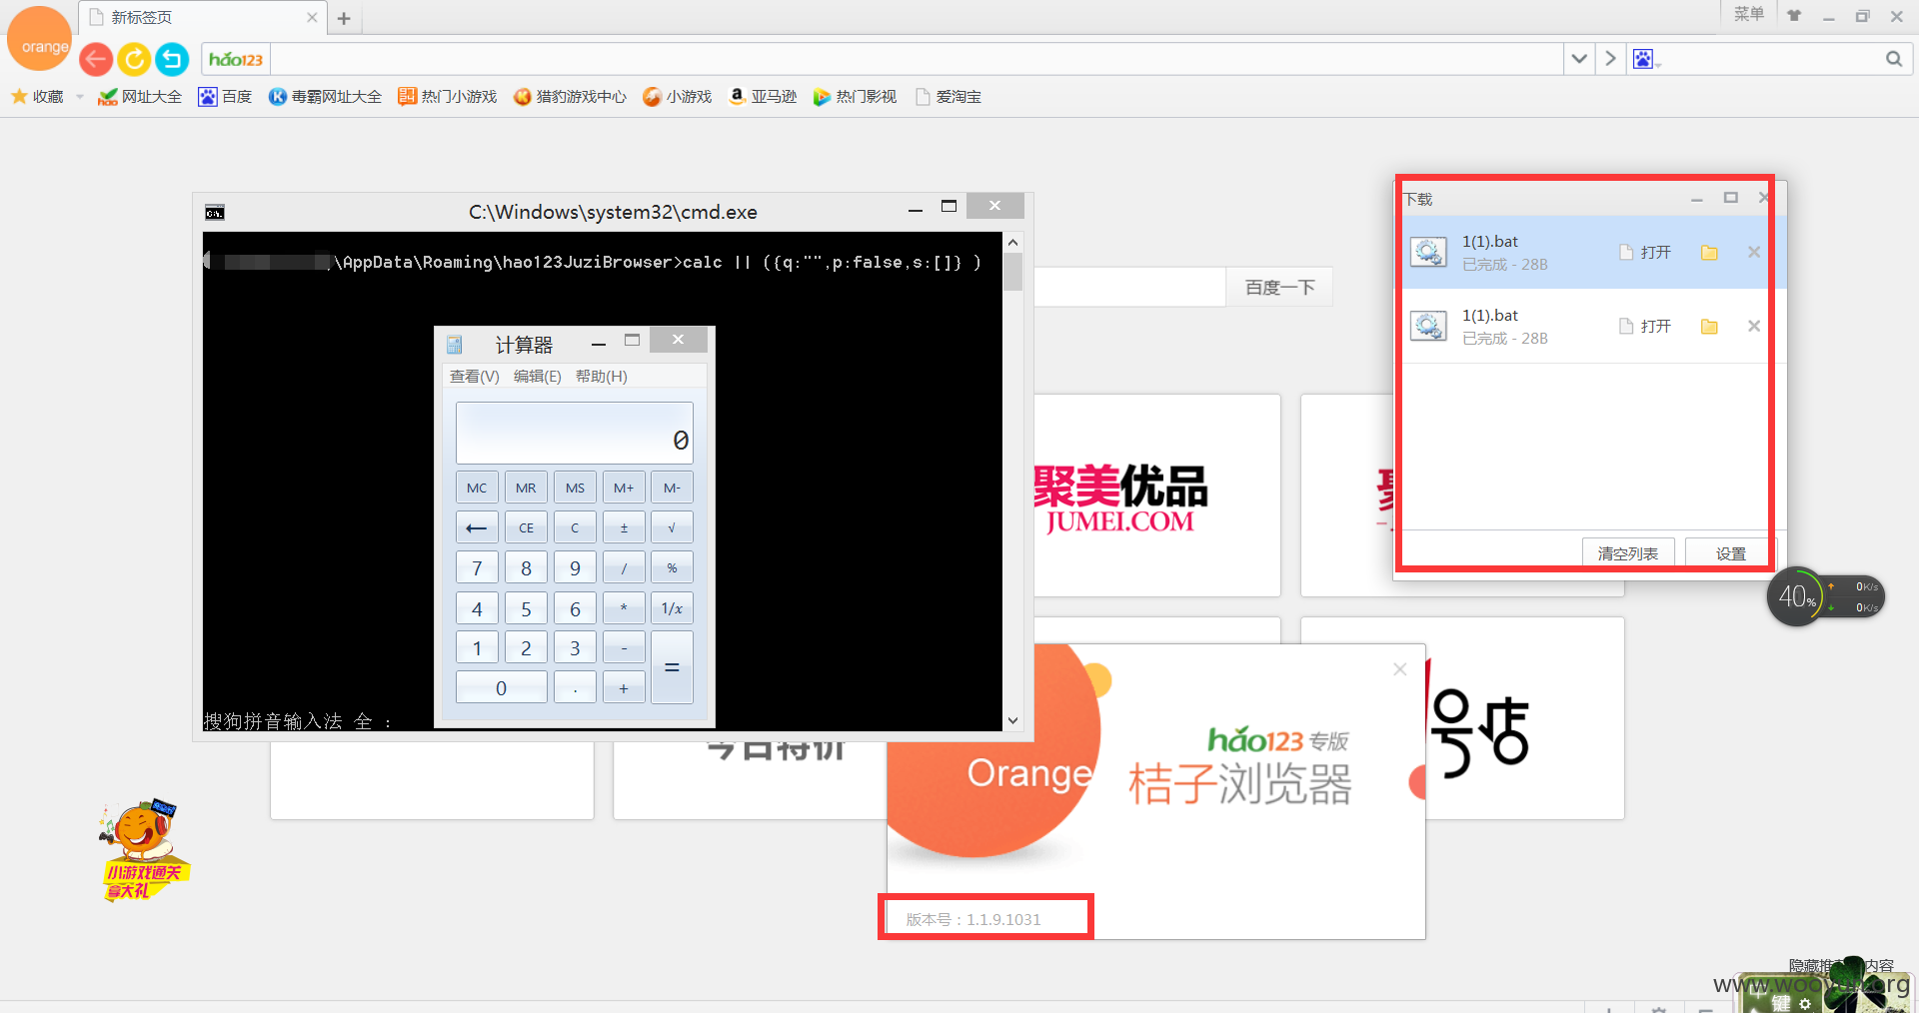Click calculator square root button
Screen dimensions: 1919x1013
(672, 527)
